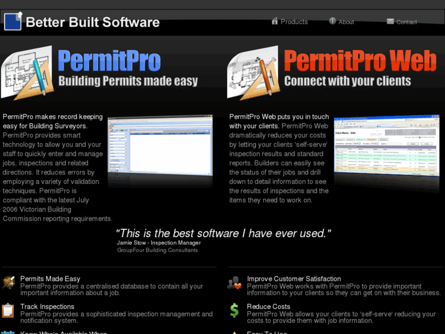
Task: Open the Contact navigation link
Action: click(x=406, y=22)
